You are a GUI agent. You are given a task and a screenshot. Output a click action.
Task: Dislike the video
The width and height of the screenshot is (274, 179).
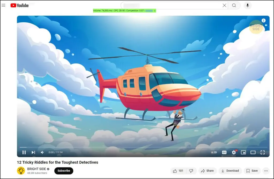pos(191,170)
